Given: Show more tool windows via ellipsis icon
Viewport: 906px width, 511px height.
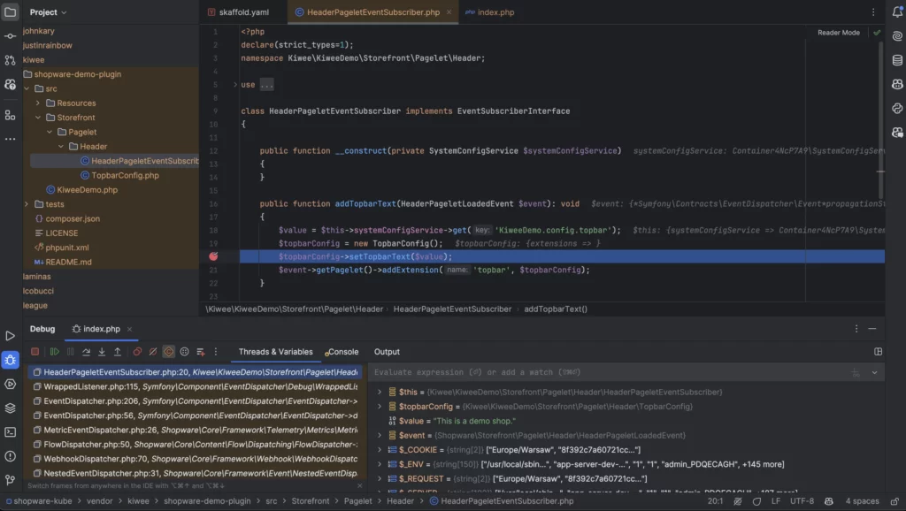Looking at the screenshot, I should coord(10,139).
